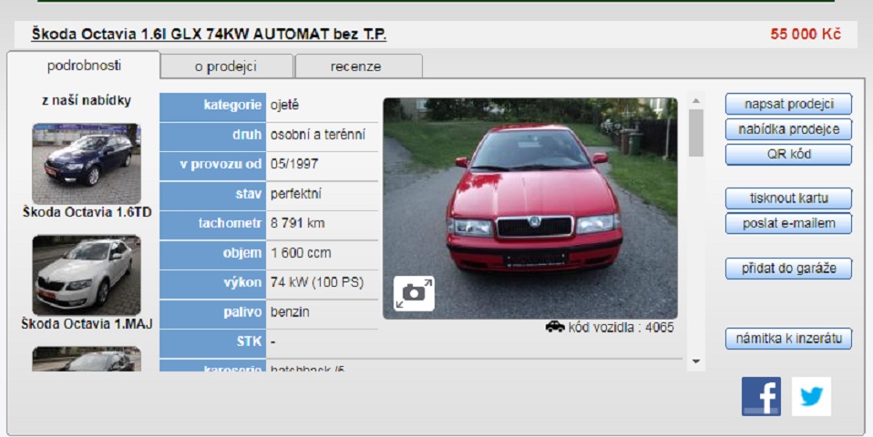Open nabídka prodejce

(x=788, y=129)
